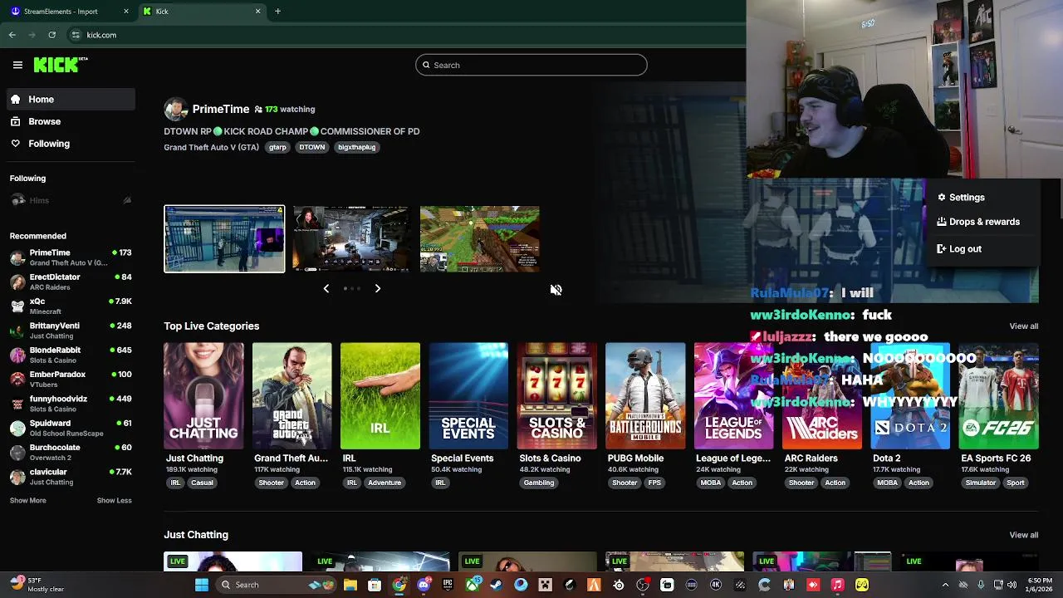Open the PUBG Mobile category card
Viewport: 1063px width, 598px height.
(645, 396)
